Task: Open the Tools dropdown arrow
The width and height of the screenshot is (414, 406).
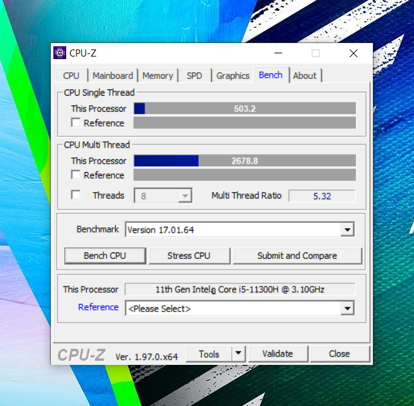Action: pos(239,353)
